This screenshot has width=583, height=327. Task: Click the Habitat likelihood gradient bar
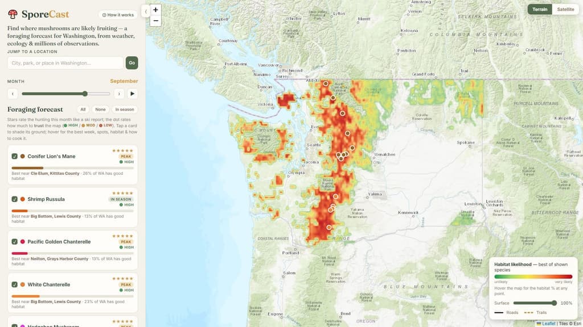coord(533,276)
